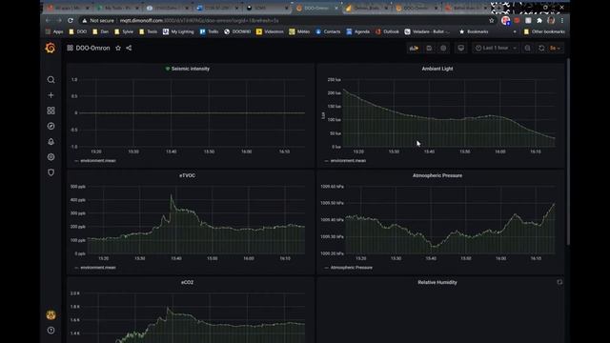Image resolution: width=610 pixels, height=343 pixels.
Task: Open the 5s refresh interval dropdown
Action: (555, 48)
